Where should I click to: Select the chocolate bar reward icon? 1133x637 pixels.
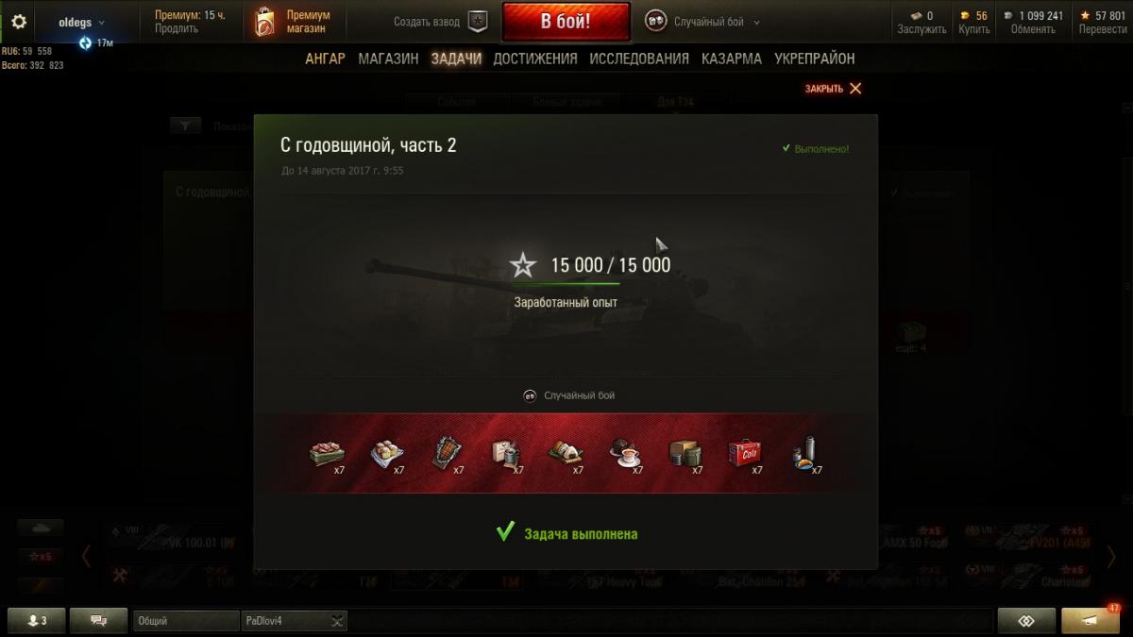(447, 452)
